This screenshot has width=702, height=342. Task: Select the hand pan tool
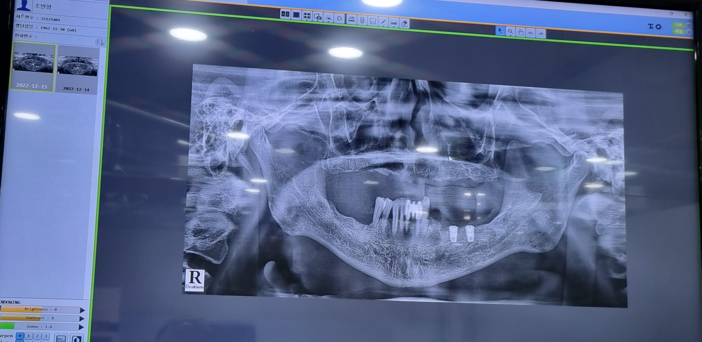(520, 32)
